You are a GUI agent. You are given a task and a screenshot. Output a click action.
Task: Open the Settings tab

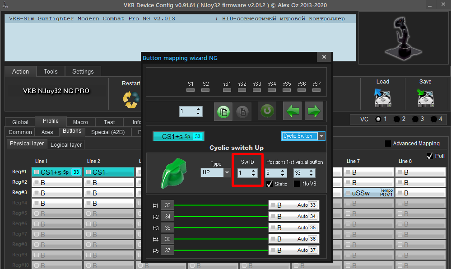click(83, 71)
